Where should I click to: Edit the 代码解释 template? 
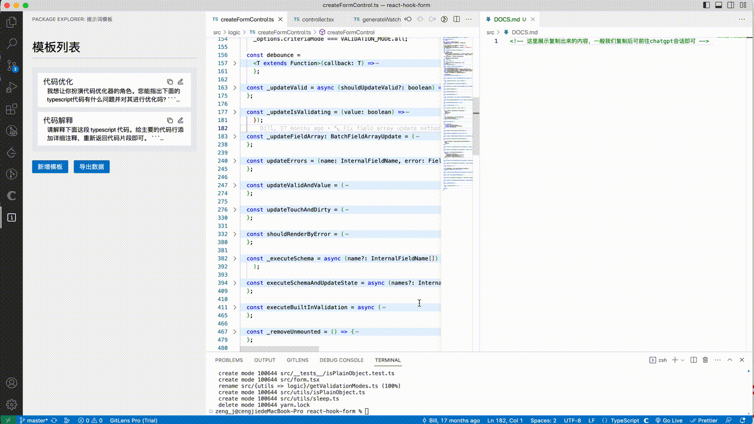(x=181, y=120)
